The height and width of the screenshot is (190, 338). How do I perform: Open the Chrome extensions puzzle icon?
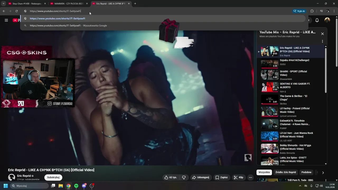(x=312, y=11)
